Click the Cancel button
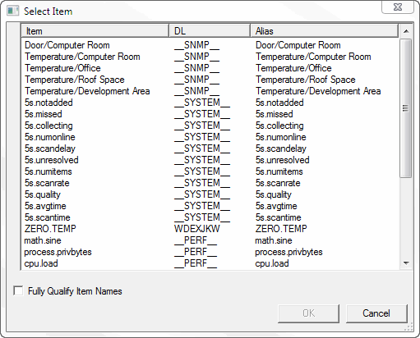The width and height of the screenshot is (420, 338). click(x=376, y=313)
